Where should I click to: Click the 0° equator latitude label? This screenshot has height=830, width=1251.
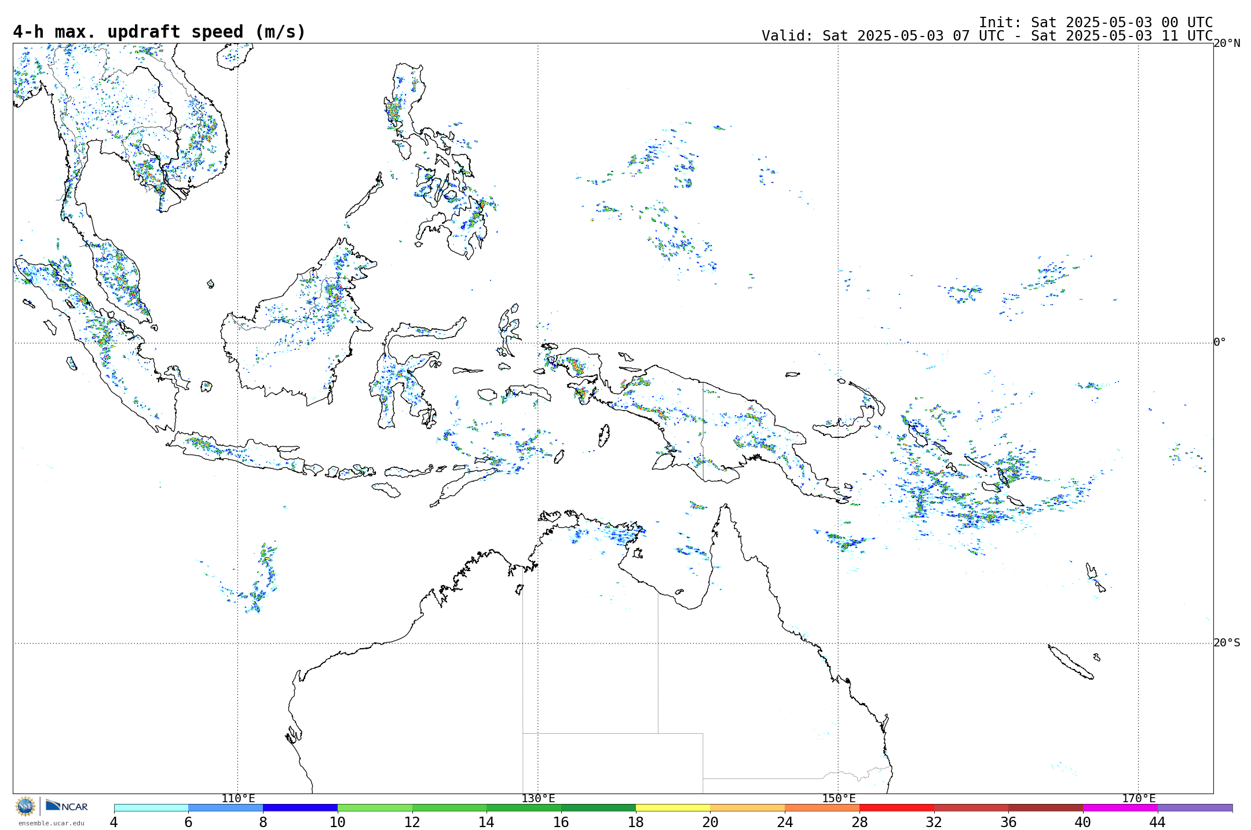tap(1220, 342)
